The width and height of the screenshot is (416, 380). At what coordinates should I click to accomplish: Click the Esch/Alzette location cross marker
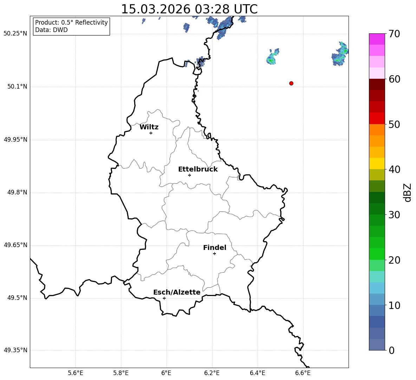pos(164,298)
